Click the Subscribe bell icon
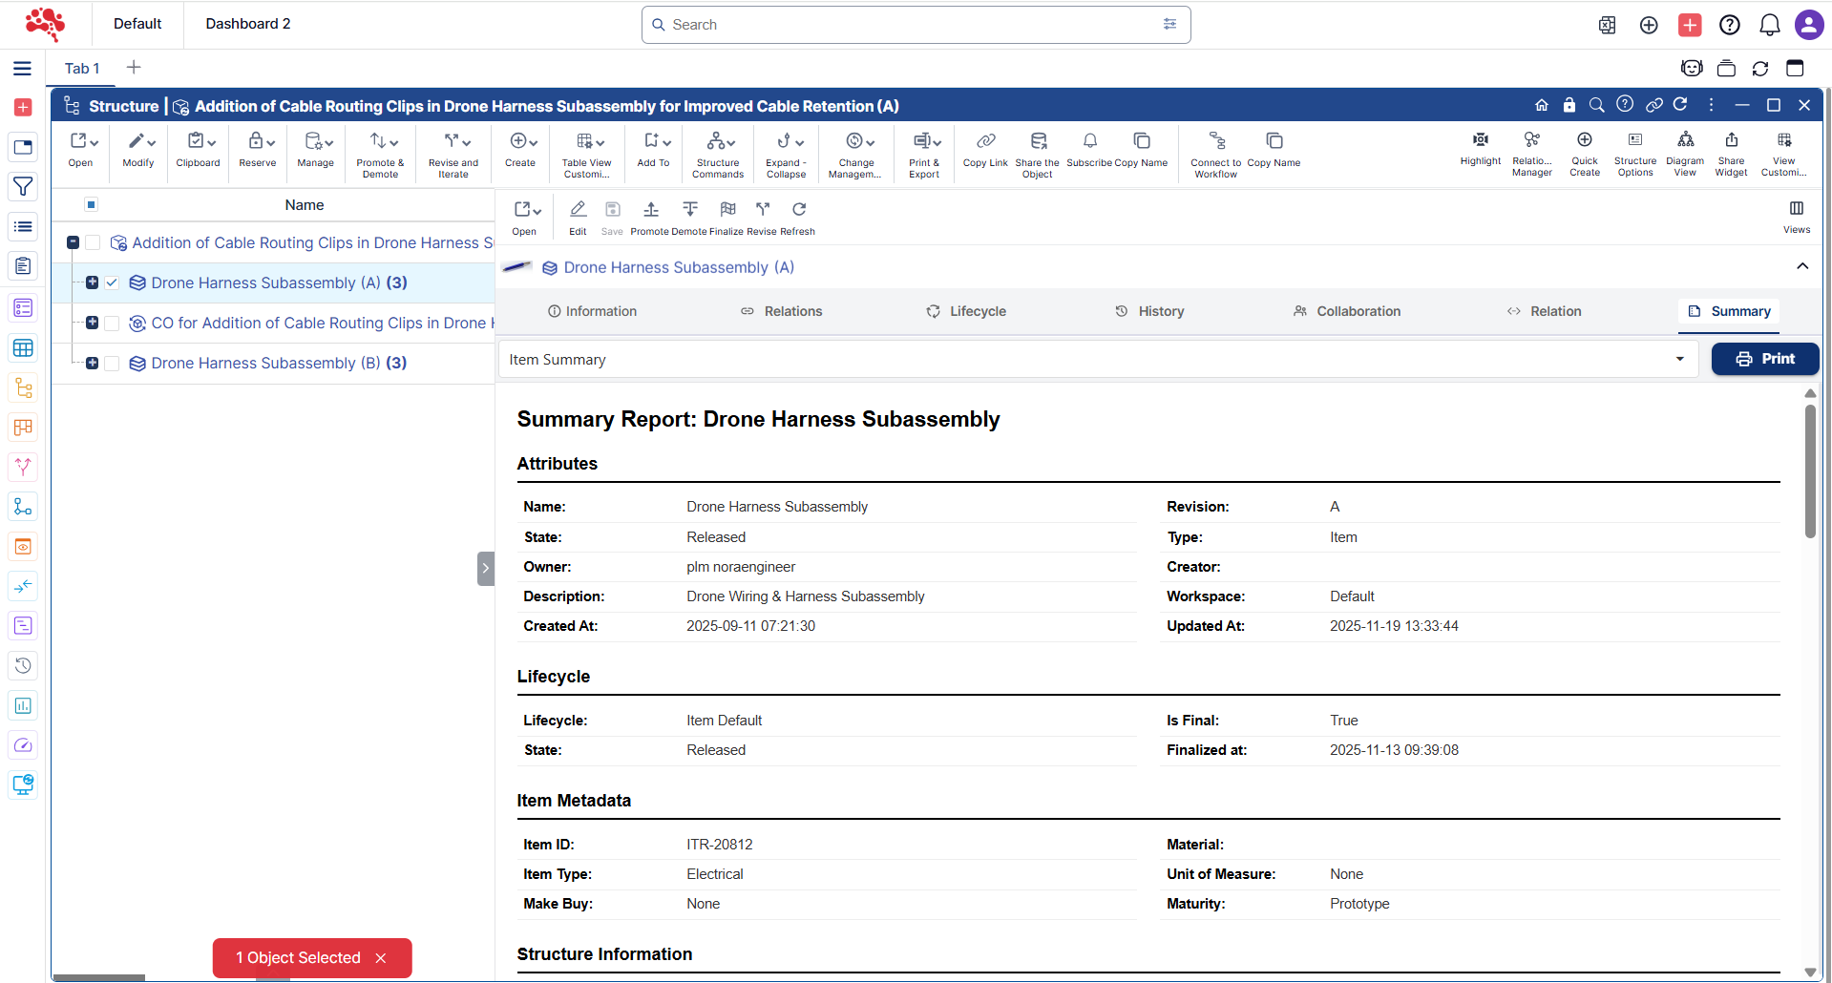This screenshot has width=1832, height=983. click(x=1089, y=142)
